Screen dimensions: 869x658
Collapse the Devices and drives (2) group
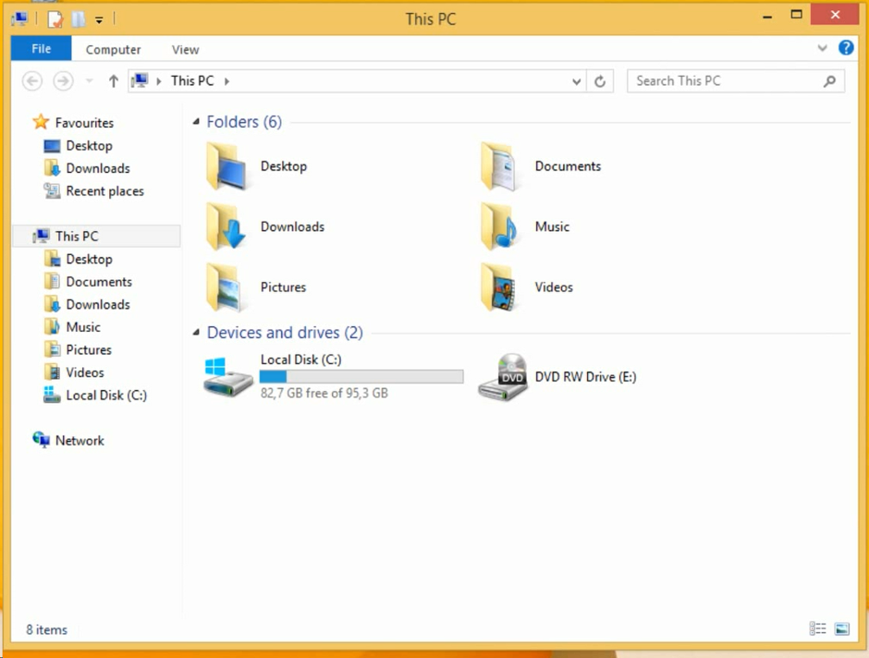196,333
